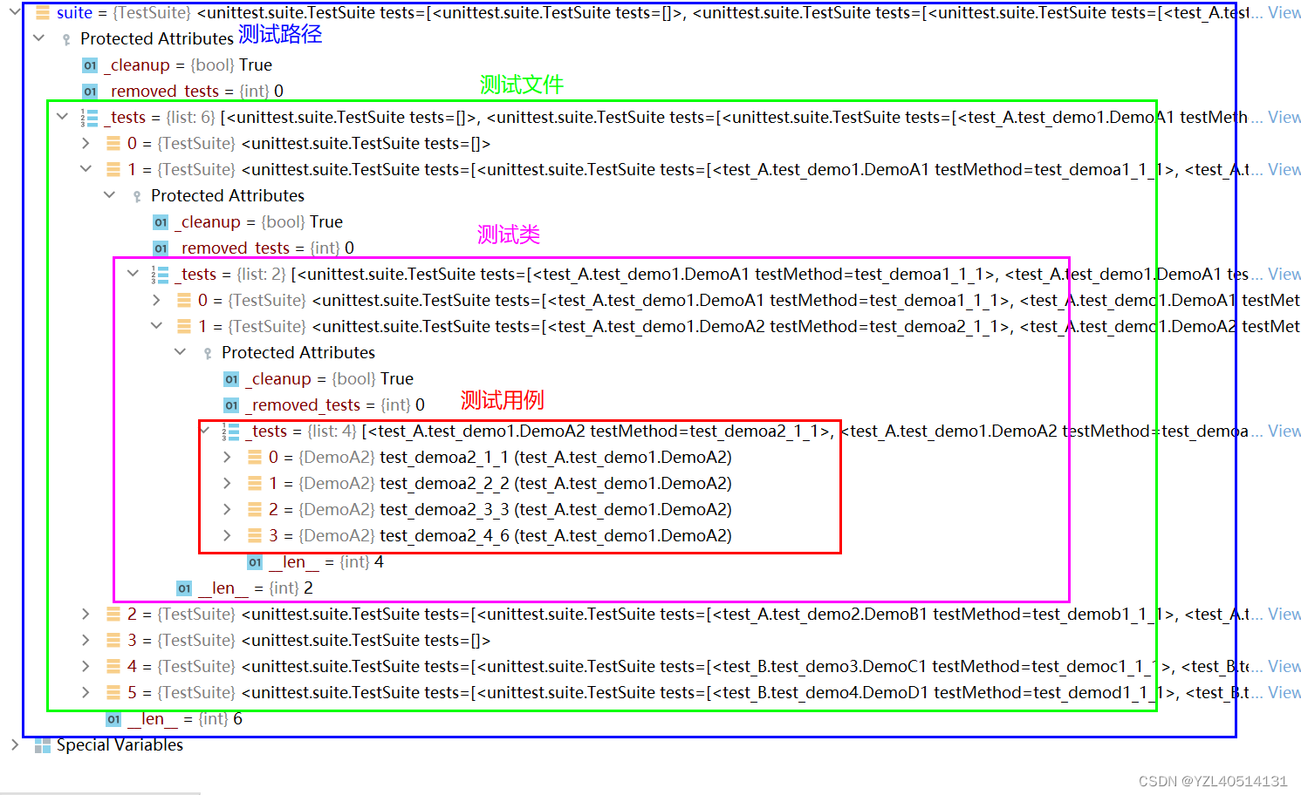
Task: Collapse the first Protected Attributes group under suite
Action: click(38, 38)
